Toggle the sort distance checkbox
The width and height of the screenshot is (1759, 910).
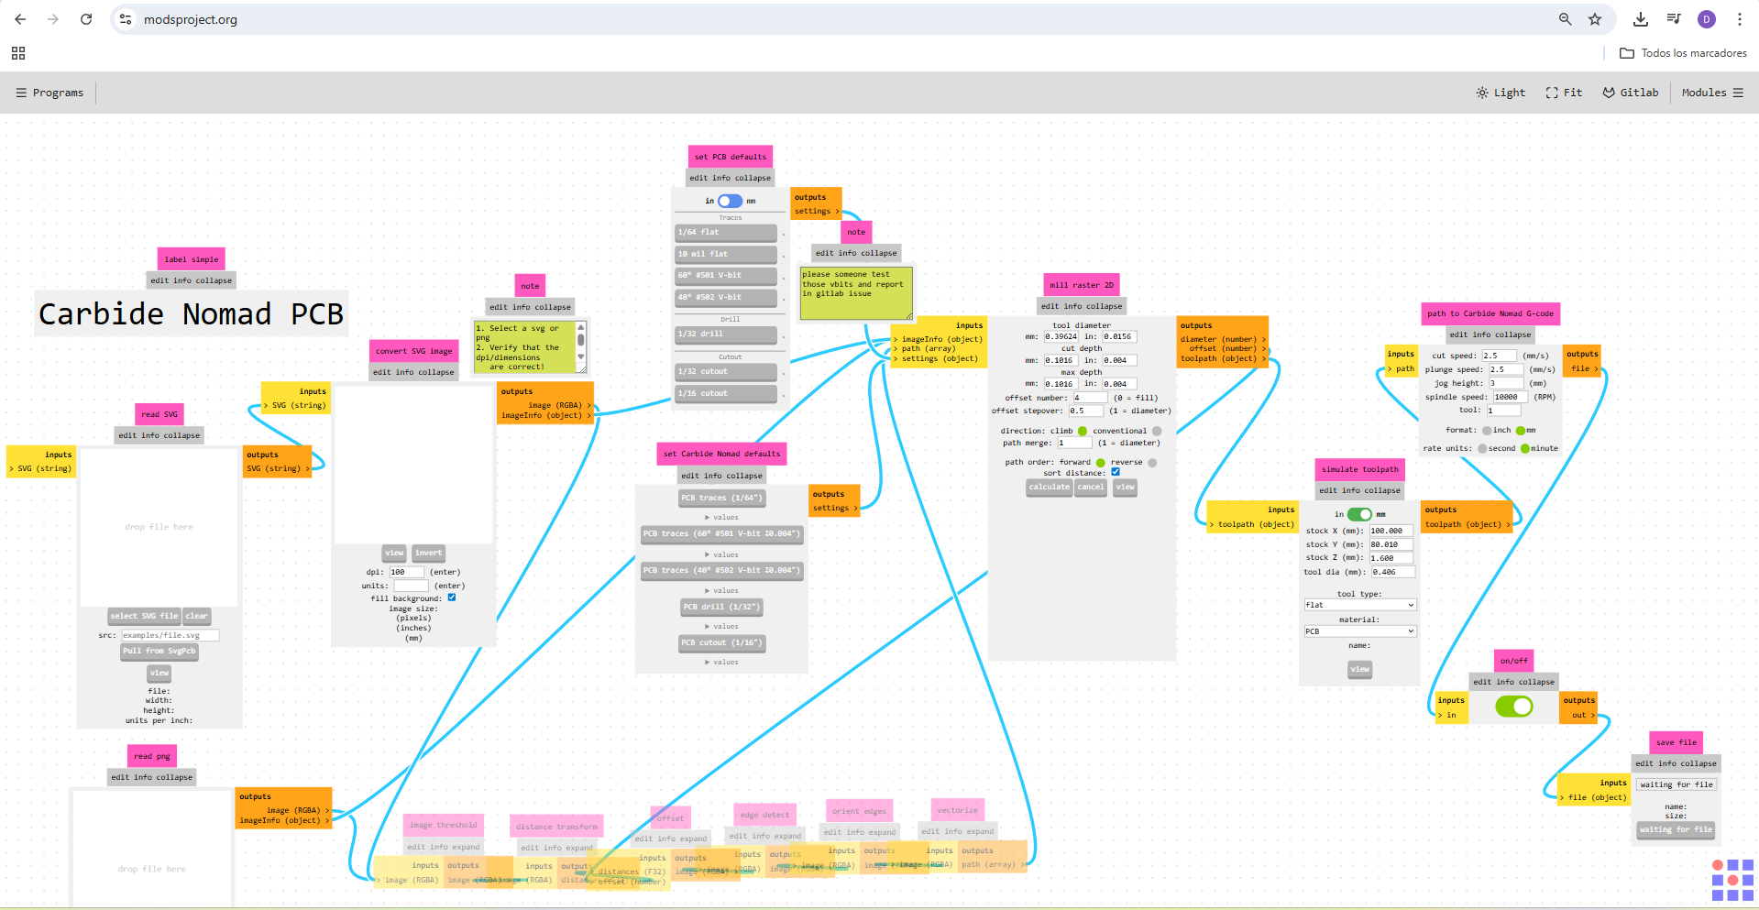[x=1116, y=473]
